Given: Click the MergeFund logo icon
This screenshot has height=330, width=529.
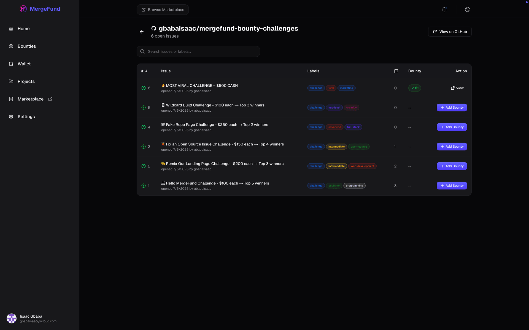Looking at the screenshot, I should 23,9.
